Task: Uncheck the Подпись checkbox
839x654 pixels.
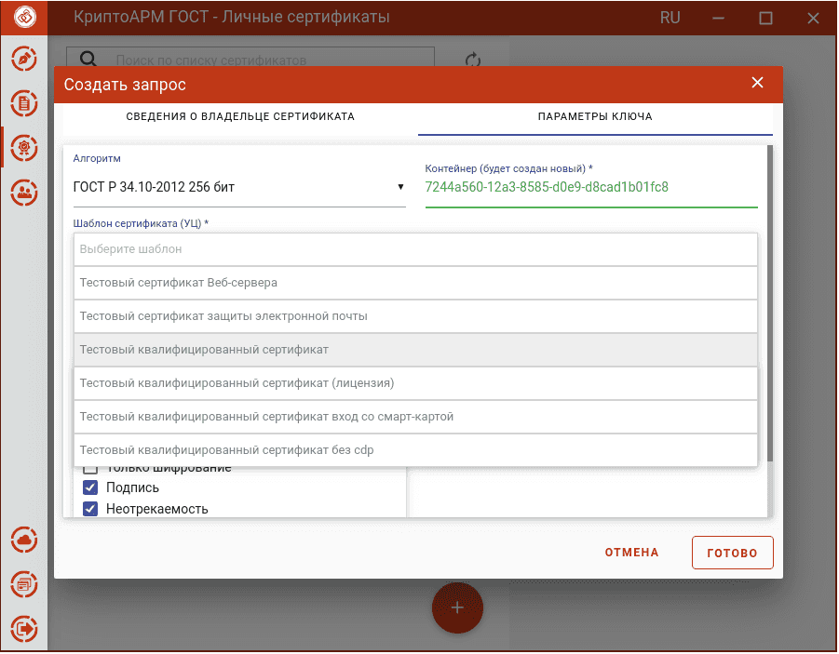Action: pos(90,487)
